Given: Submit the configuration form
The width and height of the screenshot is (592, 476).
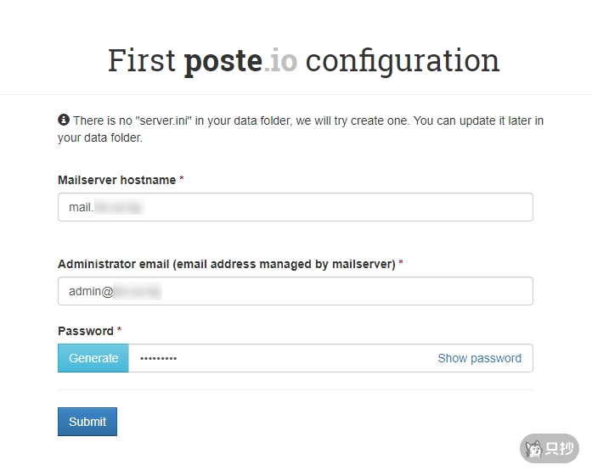Looking at the screenshot, I should (x=87, y=422).
